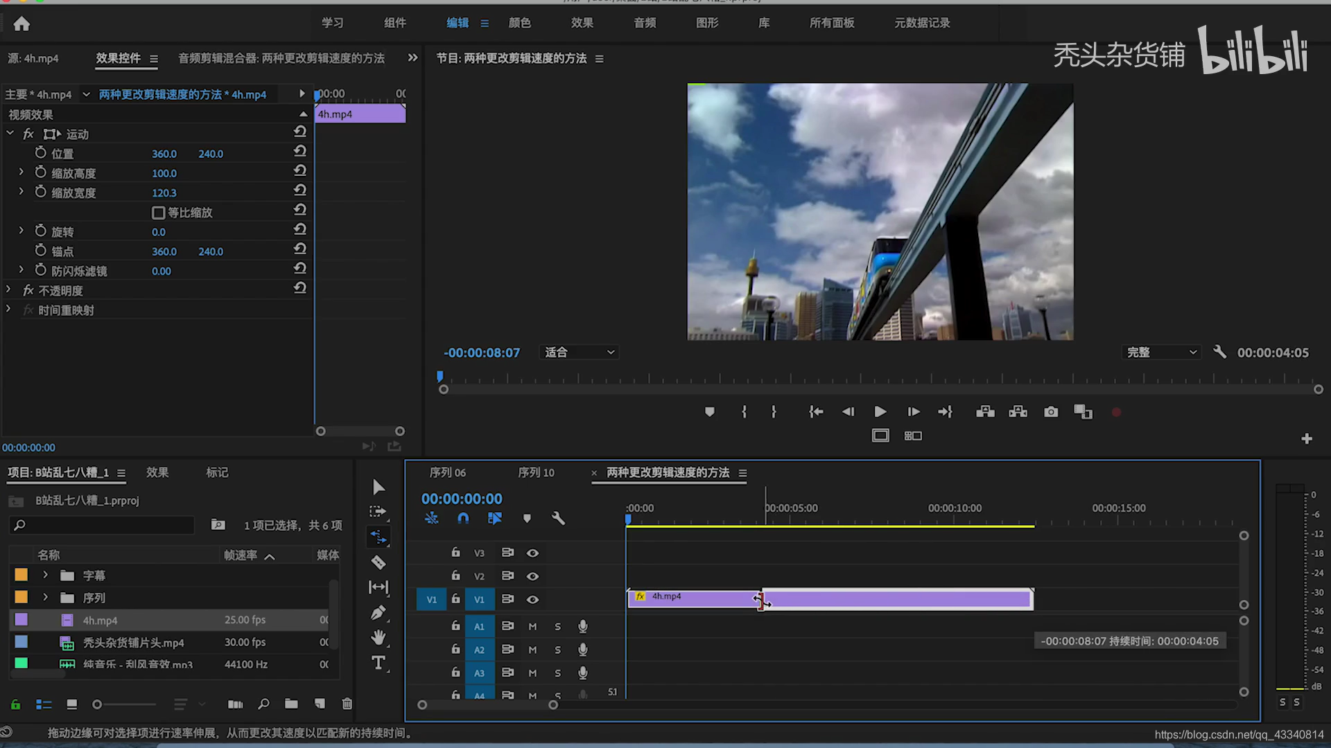Click the thumbnail size zoom slider in Project panel
1331x748 pixels.
coord(98,704)
